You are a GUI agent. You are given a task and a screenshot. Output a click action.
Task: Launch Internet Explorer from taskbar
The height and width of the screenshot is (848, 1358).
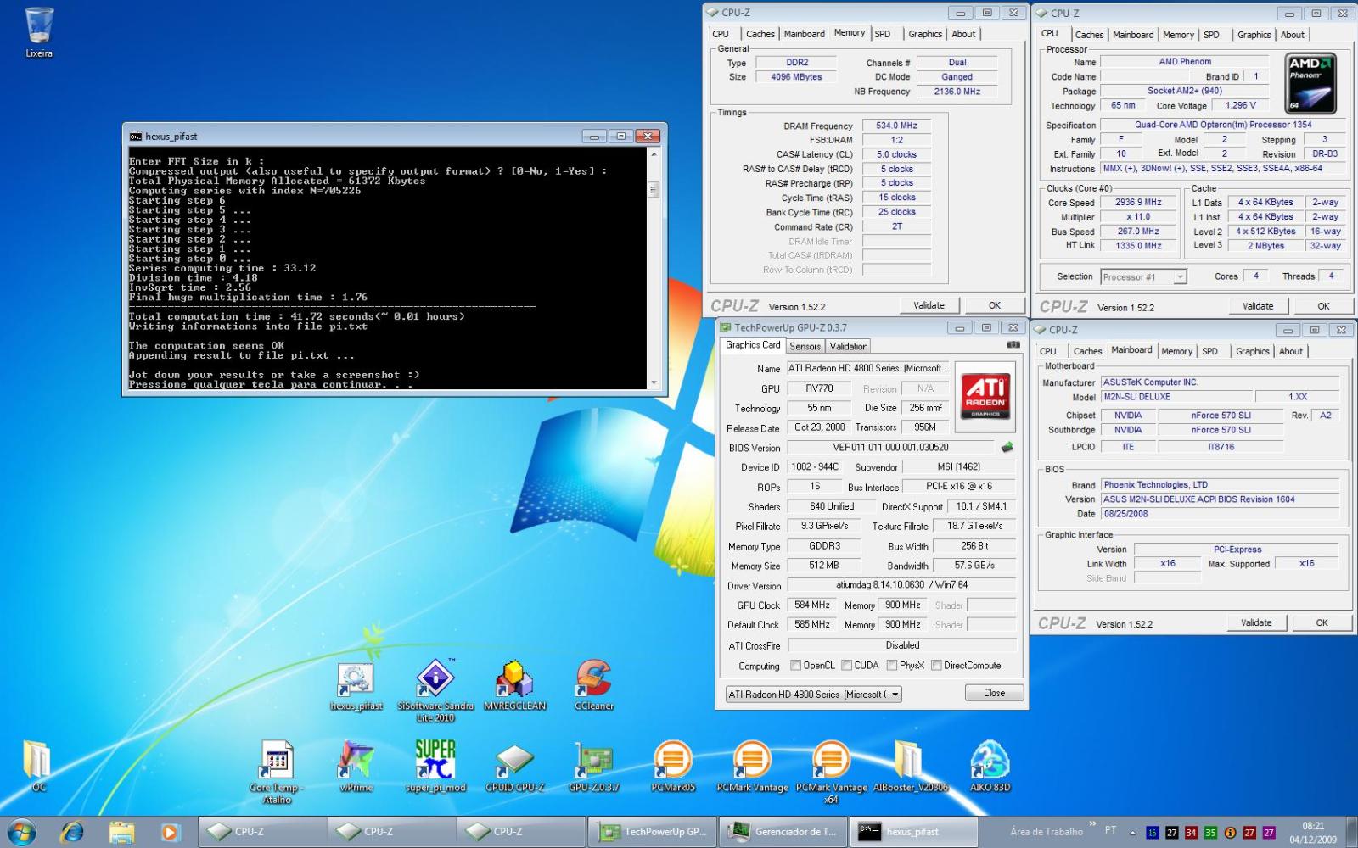[72, 832]
